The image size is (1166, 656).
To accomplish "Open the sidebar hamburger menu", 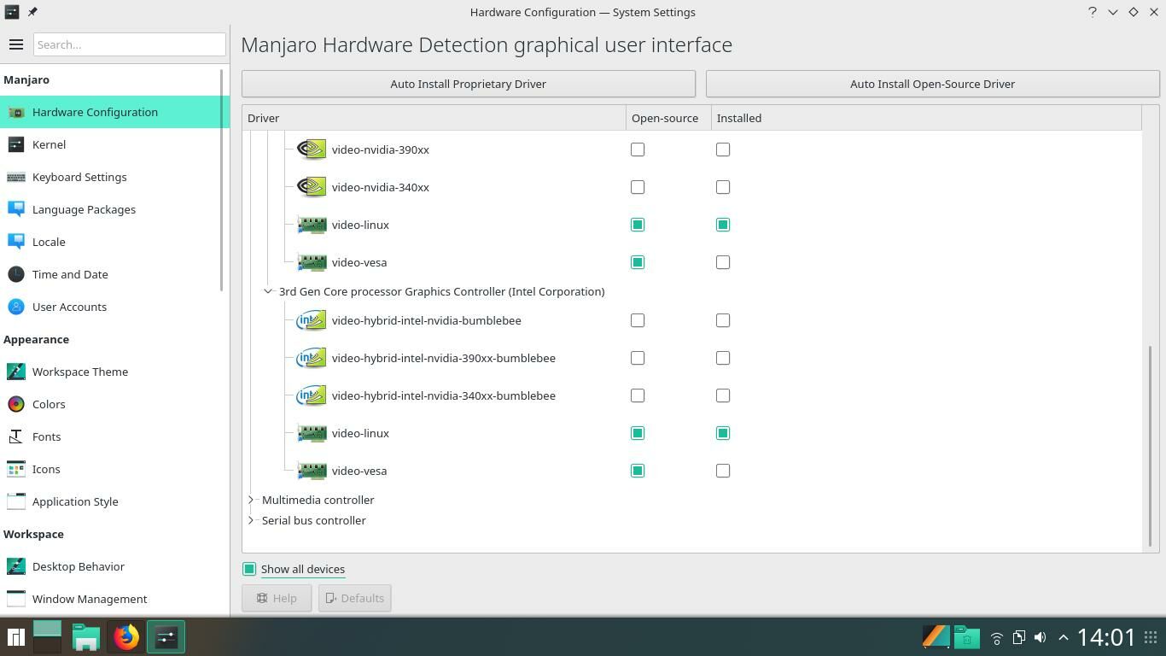I will click(x=16, y=44).
